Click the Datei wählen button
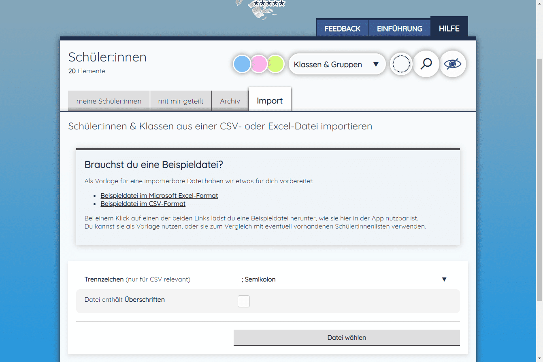Viewport: 543px width, 362px height. coord(347,337)
